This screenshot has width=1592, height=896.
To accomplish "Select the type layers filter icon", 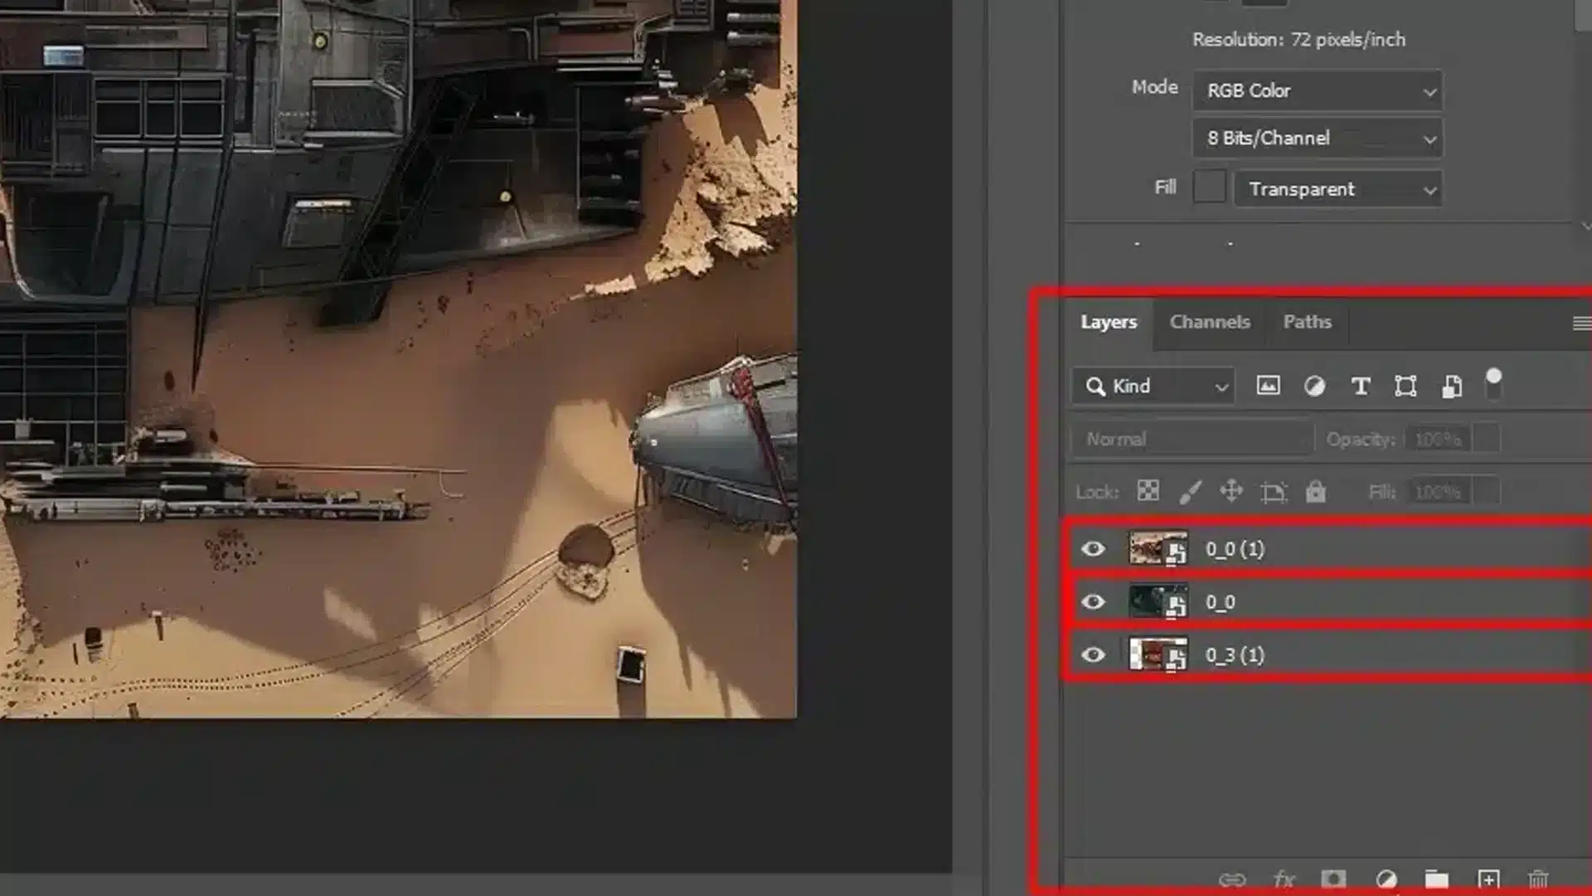I will [1360, 386].
